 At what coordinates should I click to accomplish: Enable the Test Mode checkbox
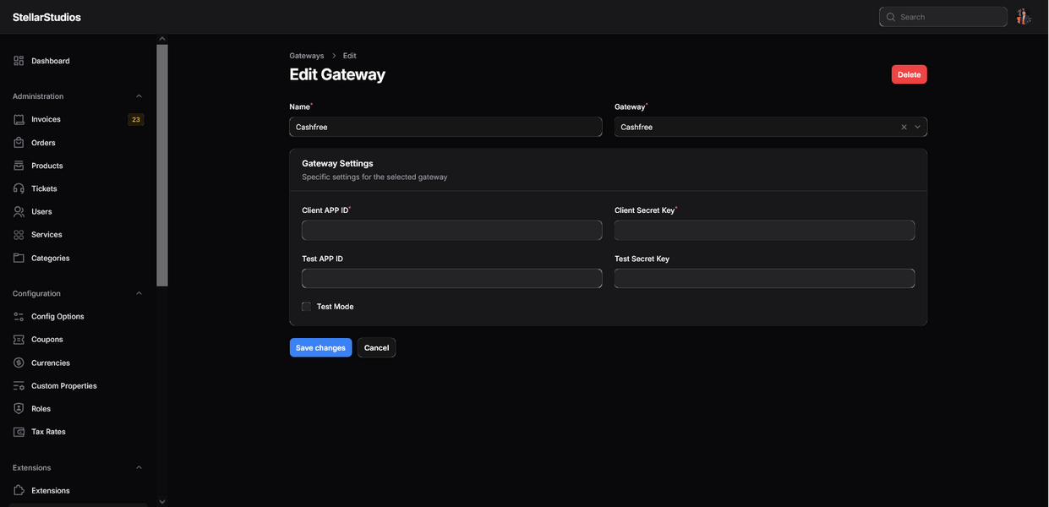pyautogui.click(x=306, y=307)
